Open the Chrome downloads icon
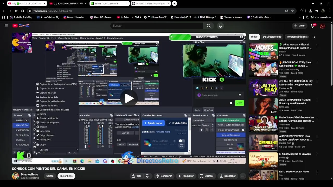Screen dimensions: 333x187 pos(310,11)
